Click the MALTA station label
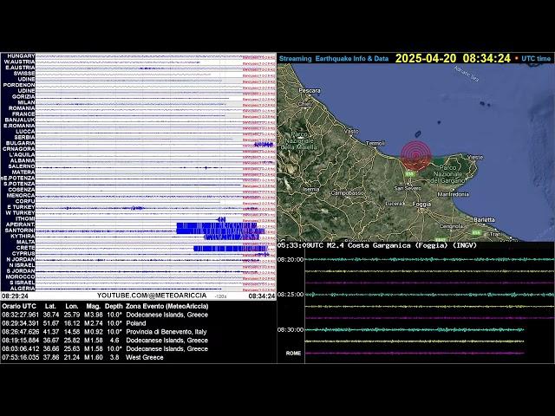Viewport: 555px width, 416px height. pos(25,242)
